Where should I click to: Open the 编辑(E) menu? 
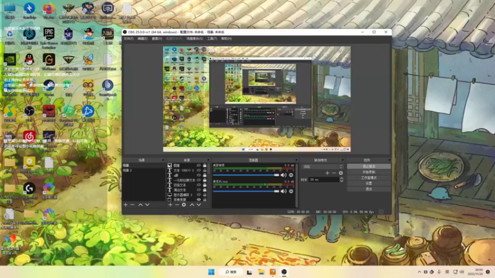click(142, 38)
